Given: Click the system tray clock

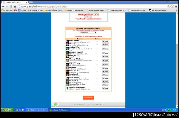Looking at the screenshot, I should pyautogui.click(x=175, y=110).
